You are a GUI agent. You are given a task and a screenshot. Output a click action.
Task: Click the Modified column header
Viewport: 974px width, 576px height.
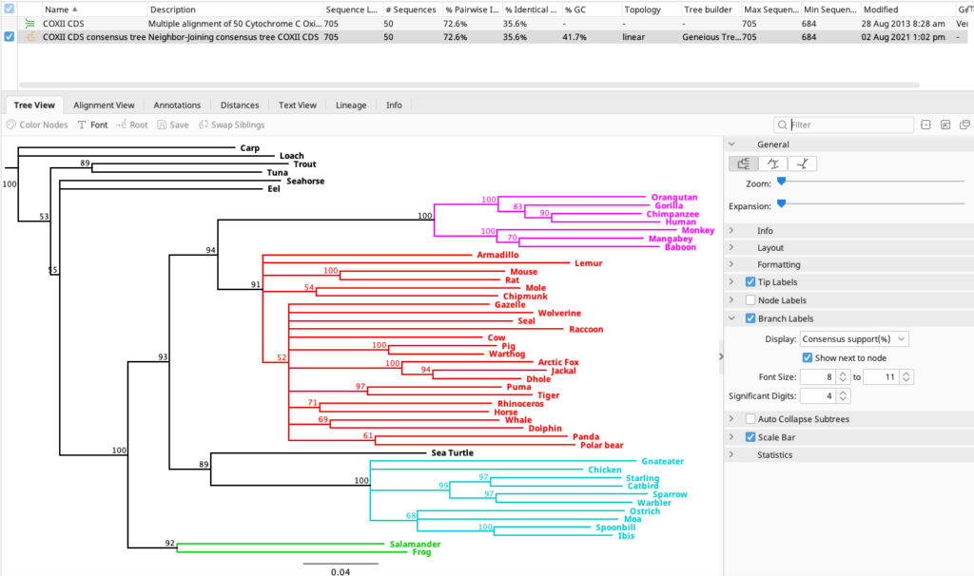[x=881, y=9]
